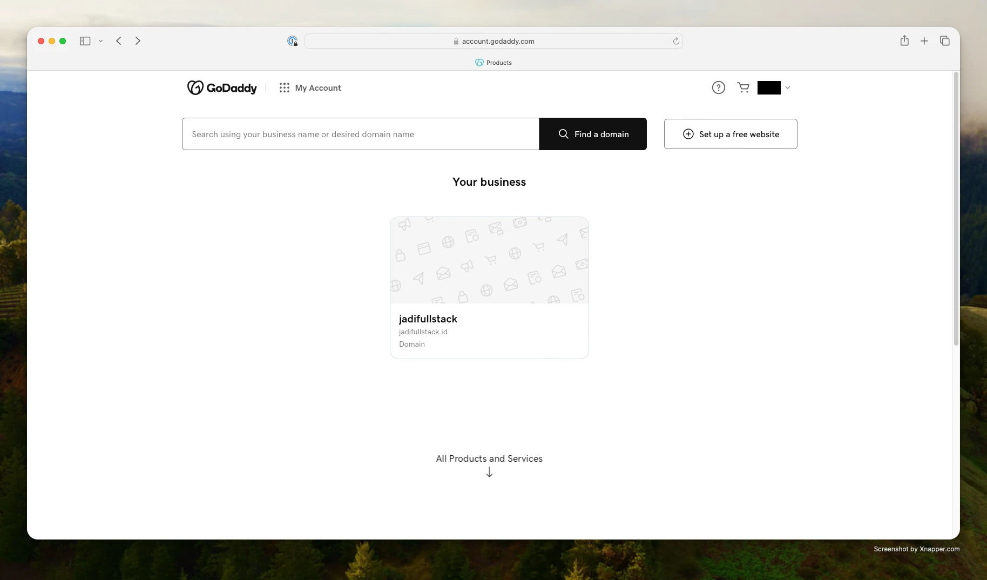Viewport: 987px width, 580px height.
Task: Click the privacy shield extension icon
Action: click(x=292, y=41)
